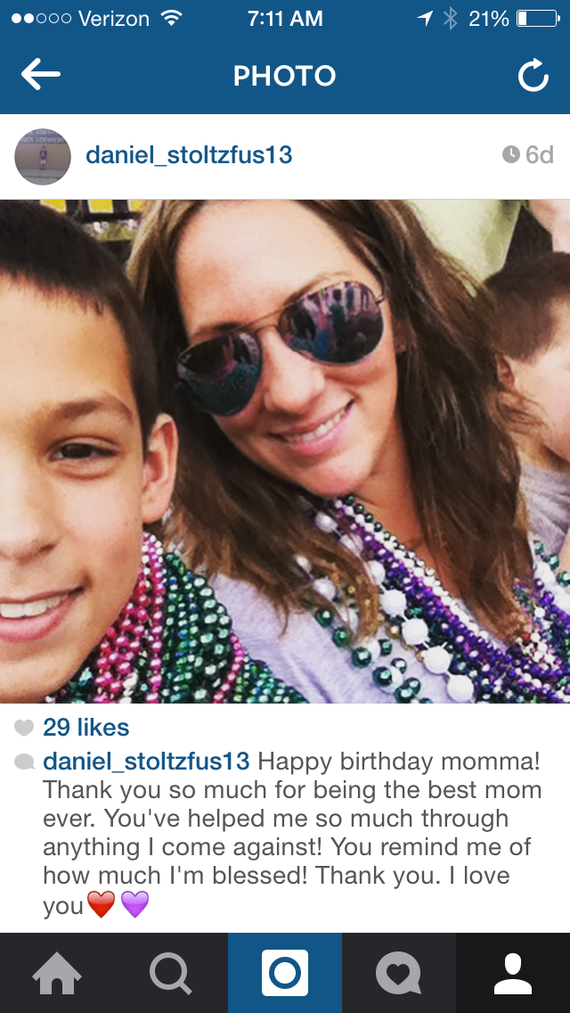Tap the back arrow icon
Image resolution: width=570 pixels, height=1013 pixels.
(41, 75)
